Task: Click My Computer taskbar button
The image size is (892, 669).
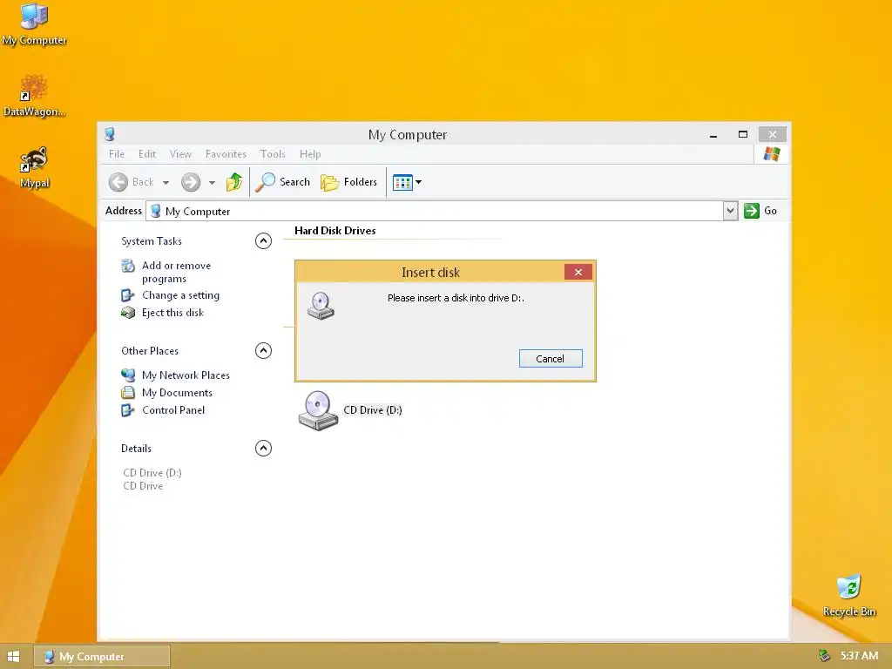Action: [102, 657]
